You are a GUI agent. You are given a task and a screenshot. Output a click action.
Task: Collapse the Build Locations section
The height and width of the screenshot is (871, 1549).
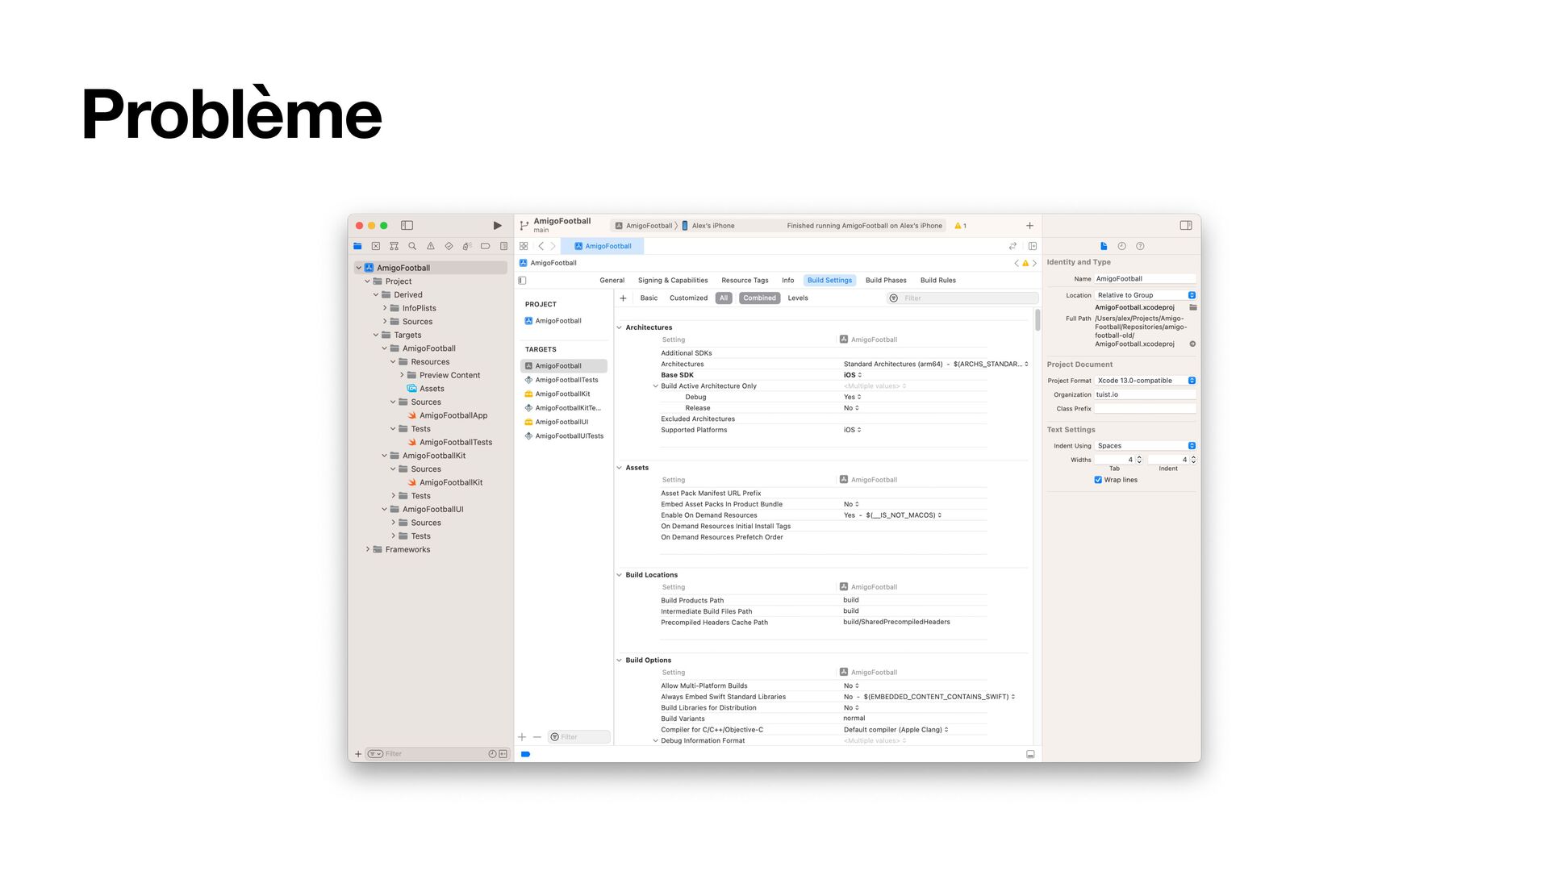pos(620,575)
